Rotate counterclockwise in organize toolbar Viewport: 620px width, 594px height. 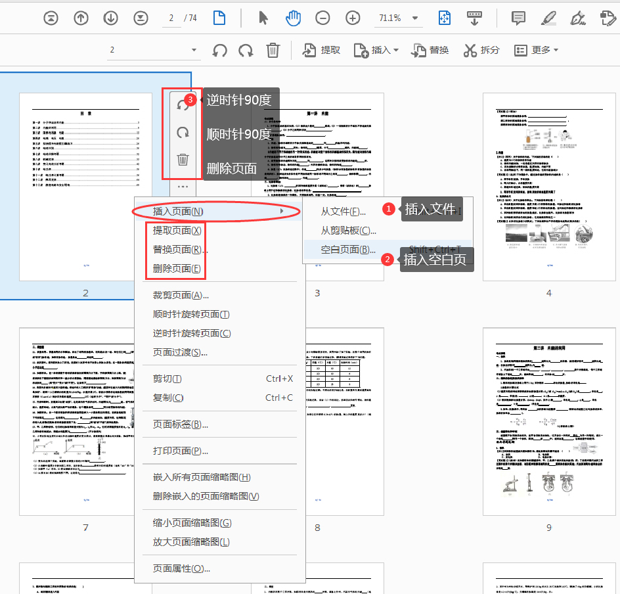point(219,50)
